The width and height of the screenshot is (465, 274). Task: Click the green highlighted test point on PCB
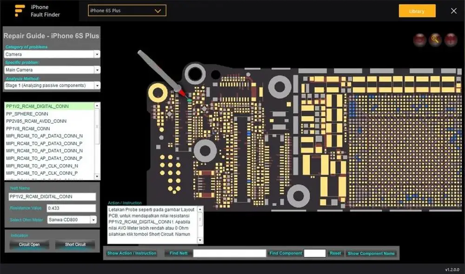point(189,100)
